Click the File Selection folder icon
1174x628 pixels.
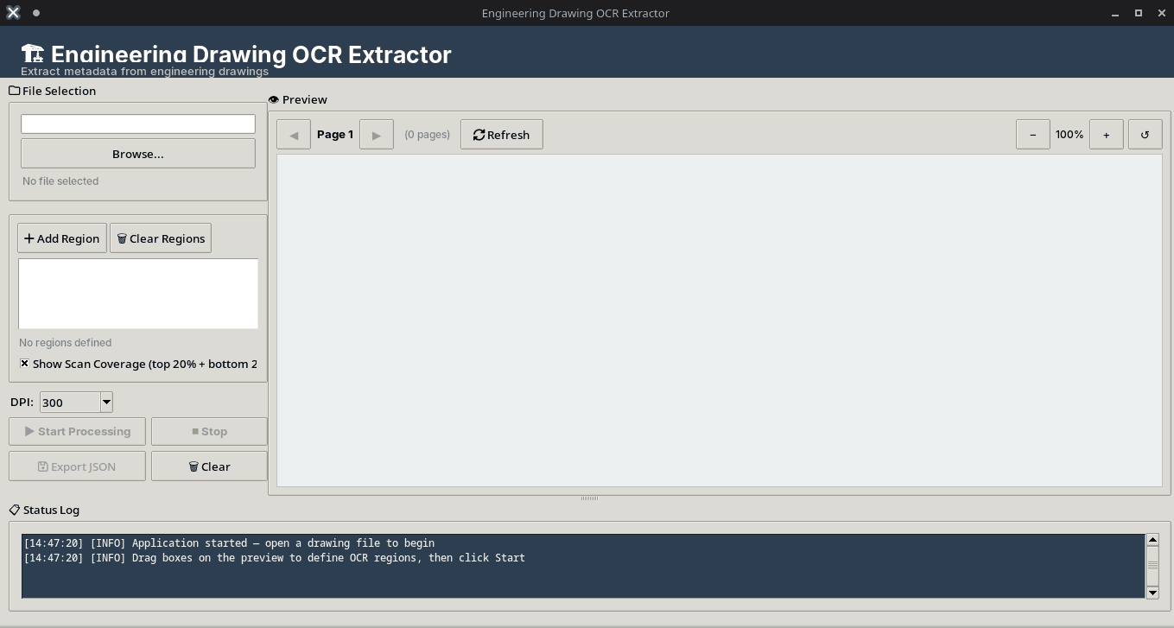coord(15,91)
